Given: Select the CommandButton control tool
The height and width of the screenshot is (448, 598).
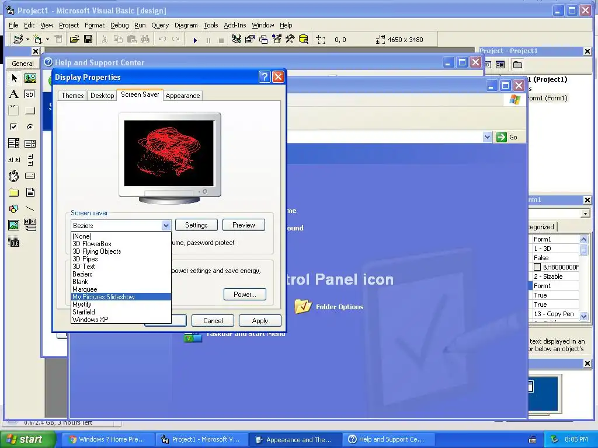Looking at the screenshot, I should coord(30,110).
